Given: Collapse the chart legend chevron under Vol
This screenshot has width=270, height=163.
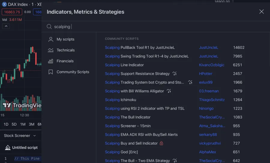Looking at the screenshot, I should click(x=6, y=26).
